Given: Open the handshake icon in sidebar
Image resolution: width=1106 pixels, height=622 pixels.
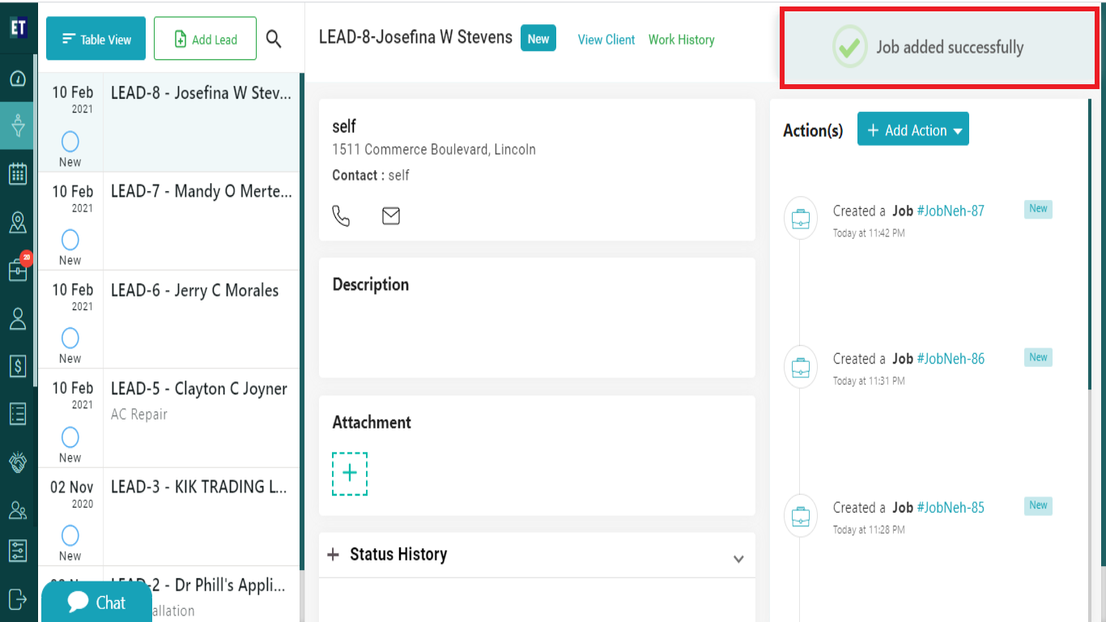Looking at the screenshot, I should click(18, 462).
